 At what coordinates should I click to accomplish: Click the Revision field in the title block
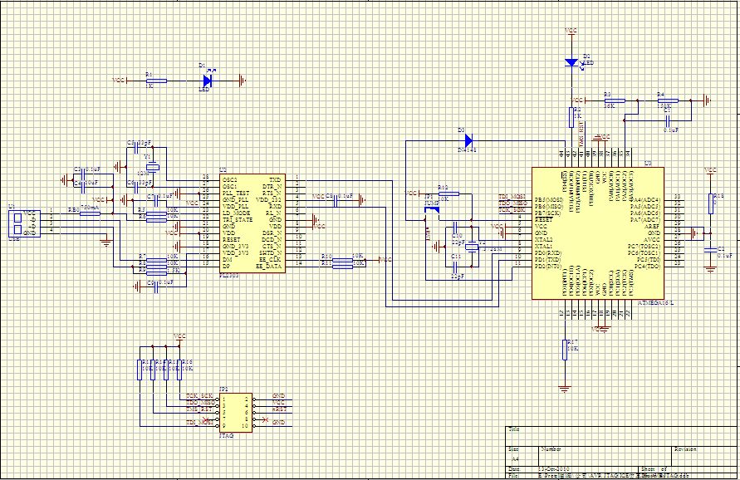click(x=686, y=449)
